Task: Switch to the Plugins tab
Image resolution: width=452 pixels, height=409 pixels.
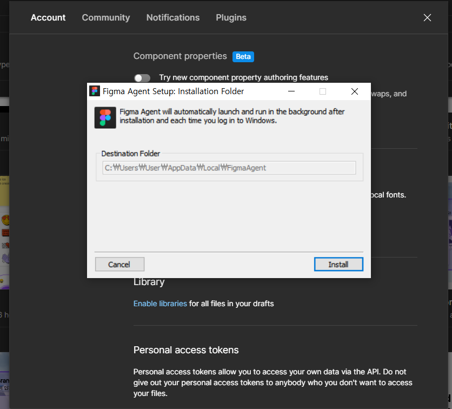Action: pos(231,18)
